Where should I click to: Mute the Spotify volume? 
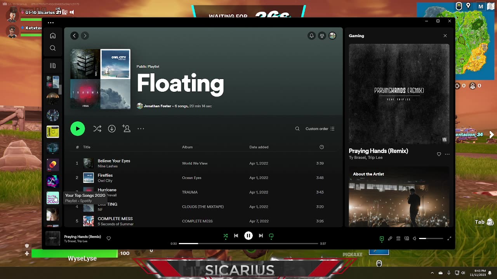(x=415, y=239)
